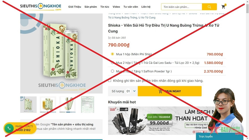
Task: Click the yellow search magnifier button
Action: 209,7
